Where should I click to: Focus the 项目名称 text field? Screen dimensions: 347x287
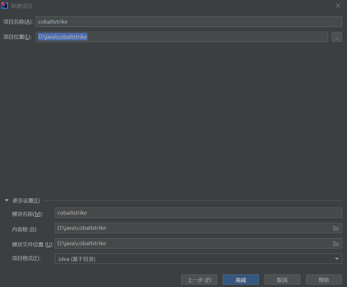(x=188, y=22)
